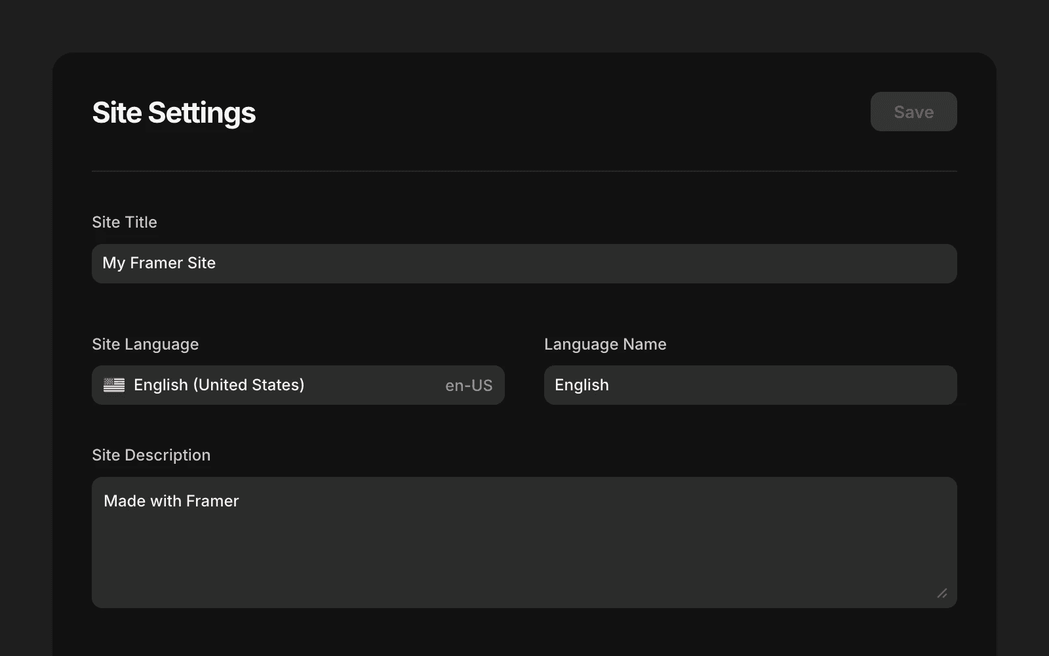Click the bottom-right corner grip of the description box

pos(943,593)
